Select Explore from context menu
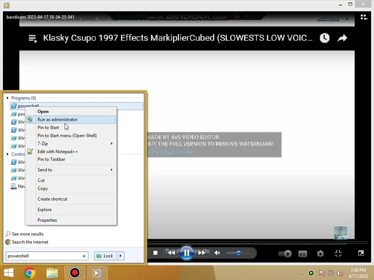This screenshot has width=374, height=280. pyautogui.click(x=44, y=210)
